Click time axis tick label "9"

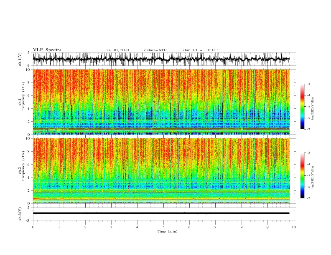pyautogui.click(x=267, y=227)
